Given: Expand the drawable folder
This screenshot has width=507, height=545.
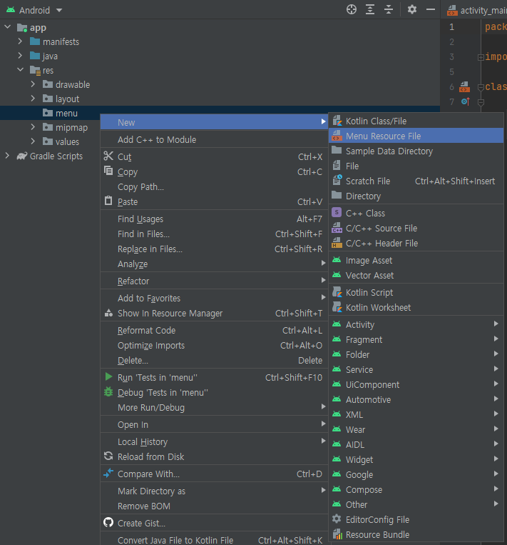Looking at the screenshot, I should pyautogui.click(x=33, y=84).
